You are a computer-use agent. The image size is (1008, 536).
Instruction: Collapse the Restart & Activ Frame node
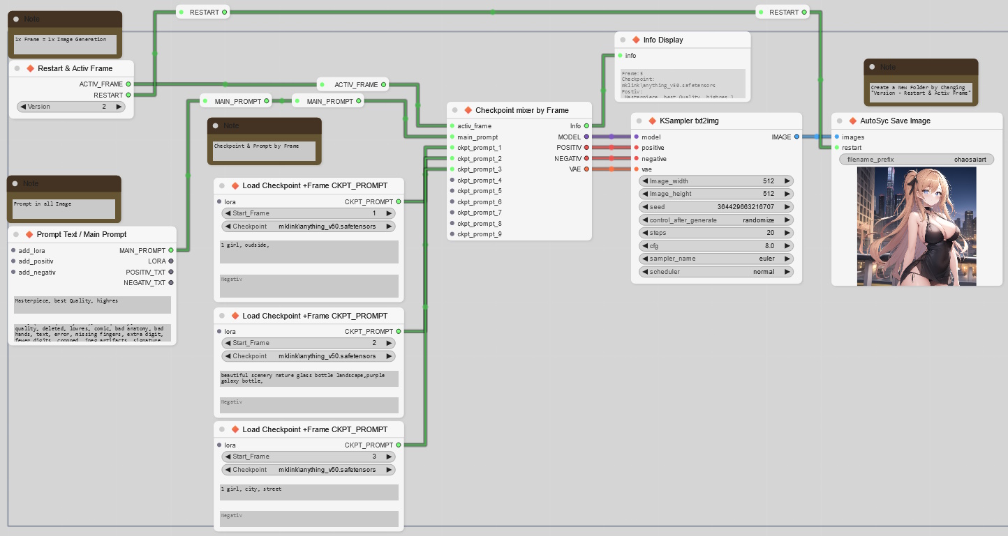tap(17, 69)
